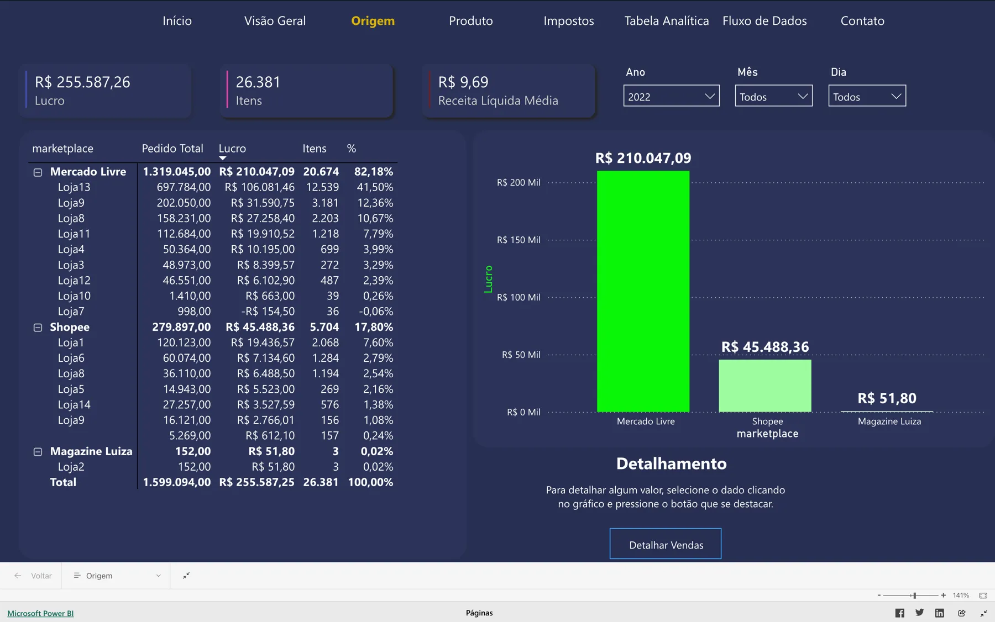
Task: Collapse the Shopee marketplace group
Action: [38, 327]
